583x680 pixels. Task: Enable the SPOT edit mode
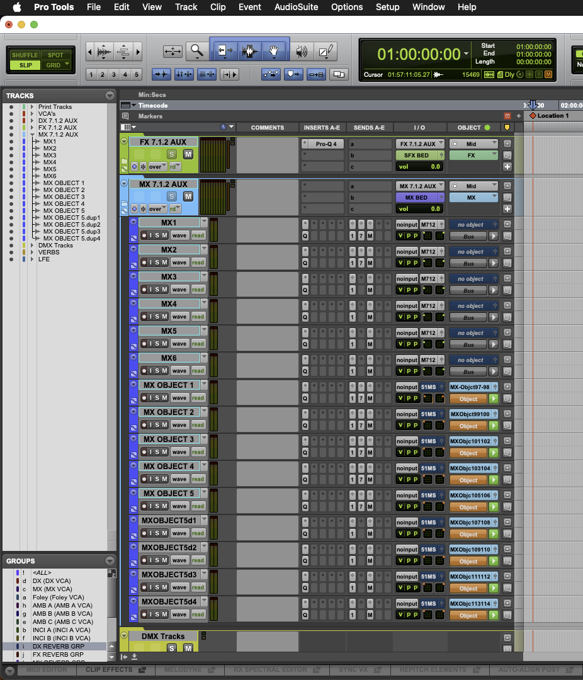pyautogui.click(x=55, y=55)
